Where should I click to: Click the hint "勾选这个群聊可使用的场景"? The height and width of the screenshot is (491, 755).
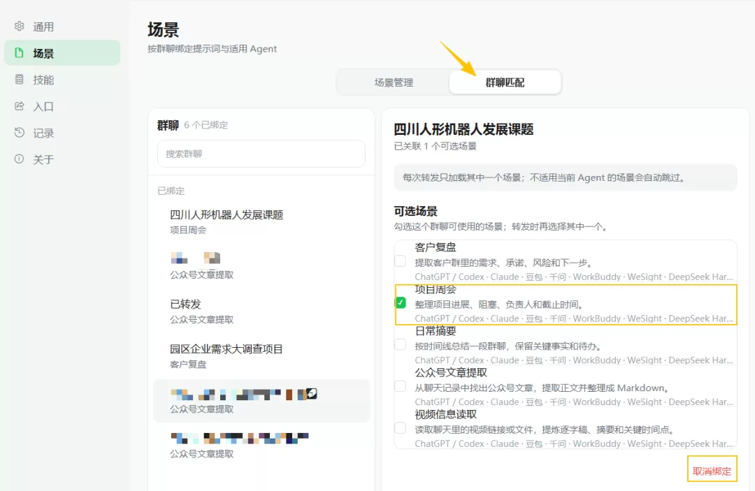501,226
